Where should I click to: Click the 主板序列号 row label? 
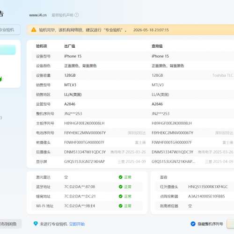[45, 123]
